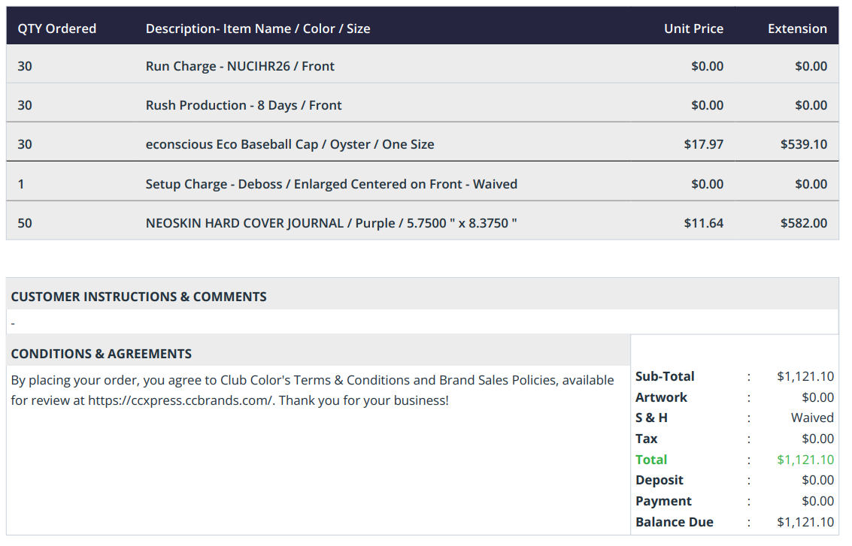This screenshot has height=546, width=852.
Task: Click the green Total amount $1,121.10
Action: pos(805,460)
